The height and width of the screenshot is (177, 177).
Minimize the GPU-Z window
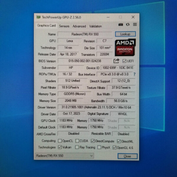click(108, 17)
